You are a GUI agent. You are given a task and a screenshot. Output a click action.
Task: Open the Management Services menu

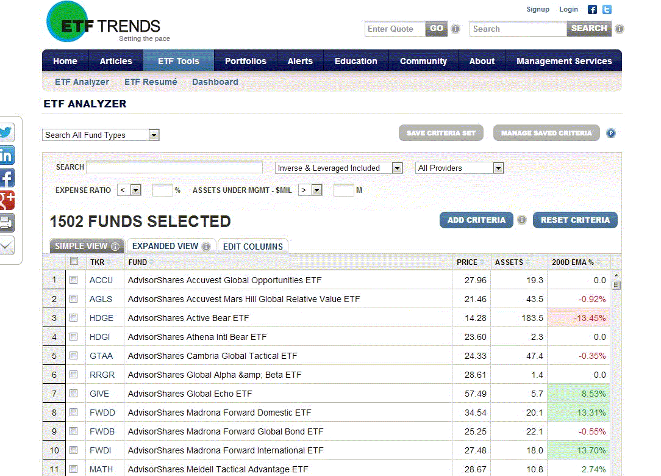(564, 61)
